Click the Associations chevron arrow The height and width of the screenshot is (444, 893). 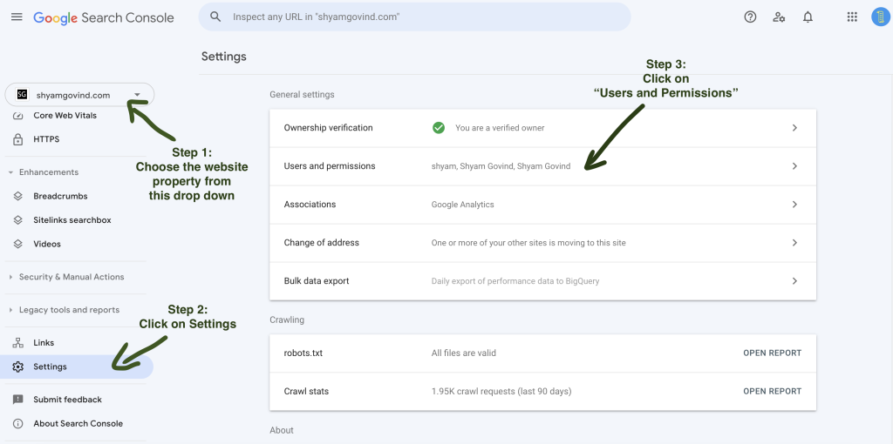pyautogui.click(x=794, y=204)
